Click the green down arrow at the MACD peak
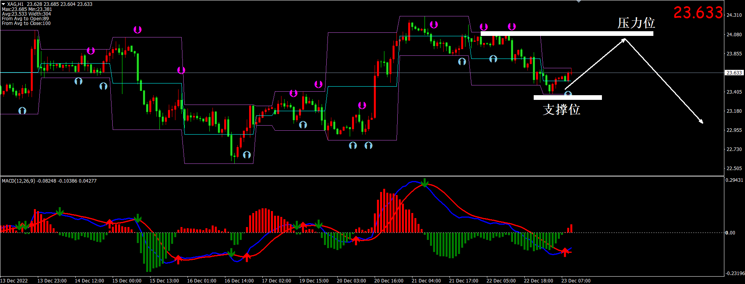The height and width of the screenshot is (284, 745). point(425,183)
